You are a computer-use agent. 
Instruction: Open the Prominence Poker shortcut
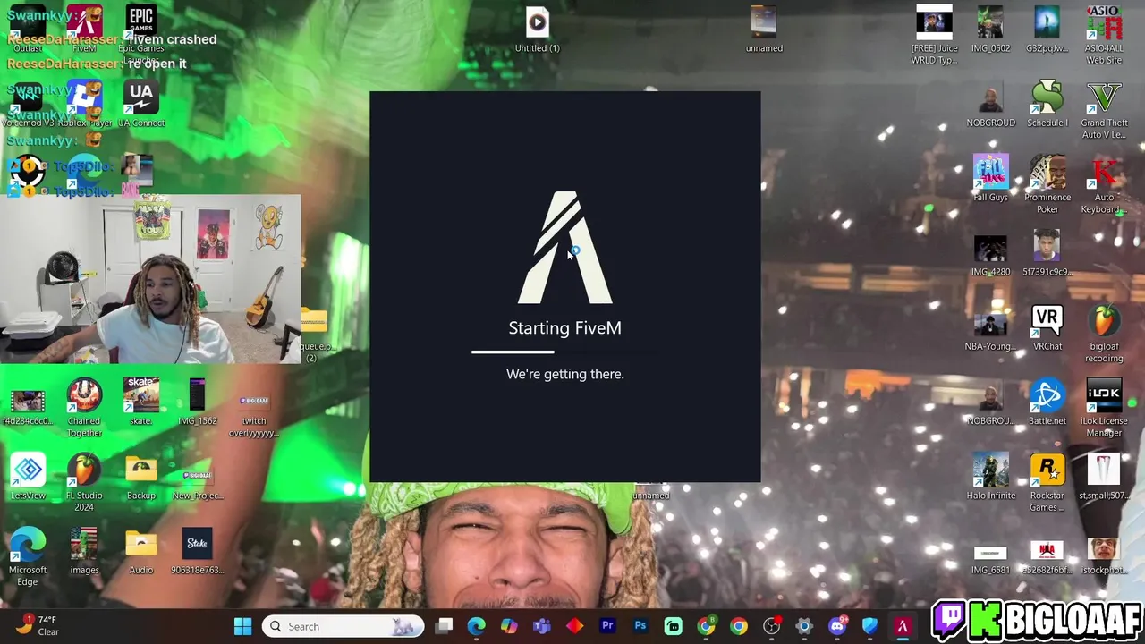[1047, 184]
